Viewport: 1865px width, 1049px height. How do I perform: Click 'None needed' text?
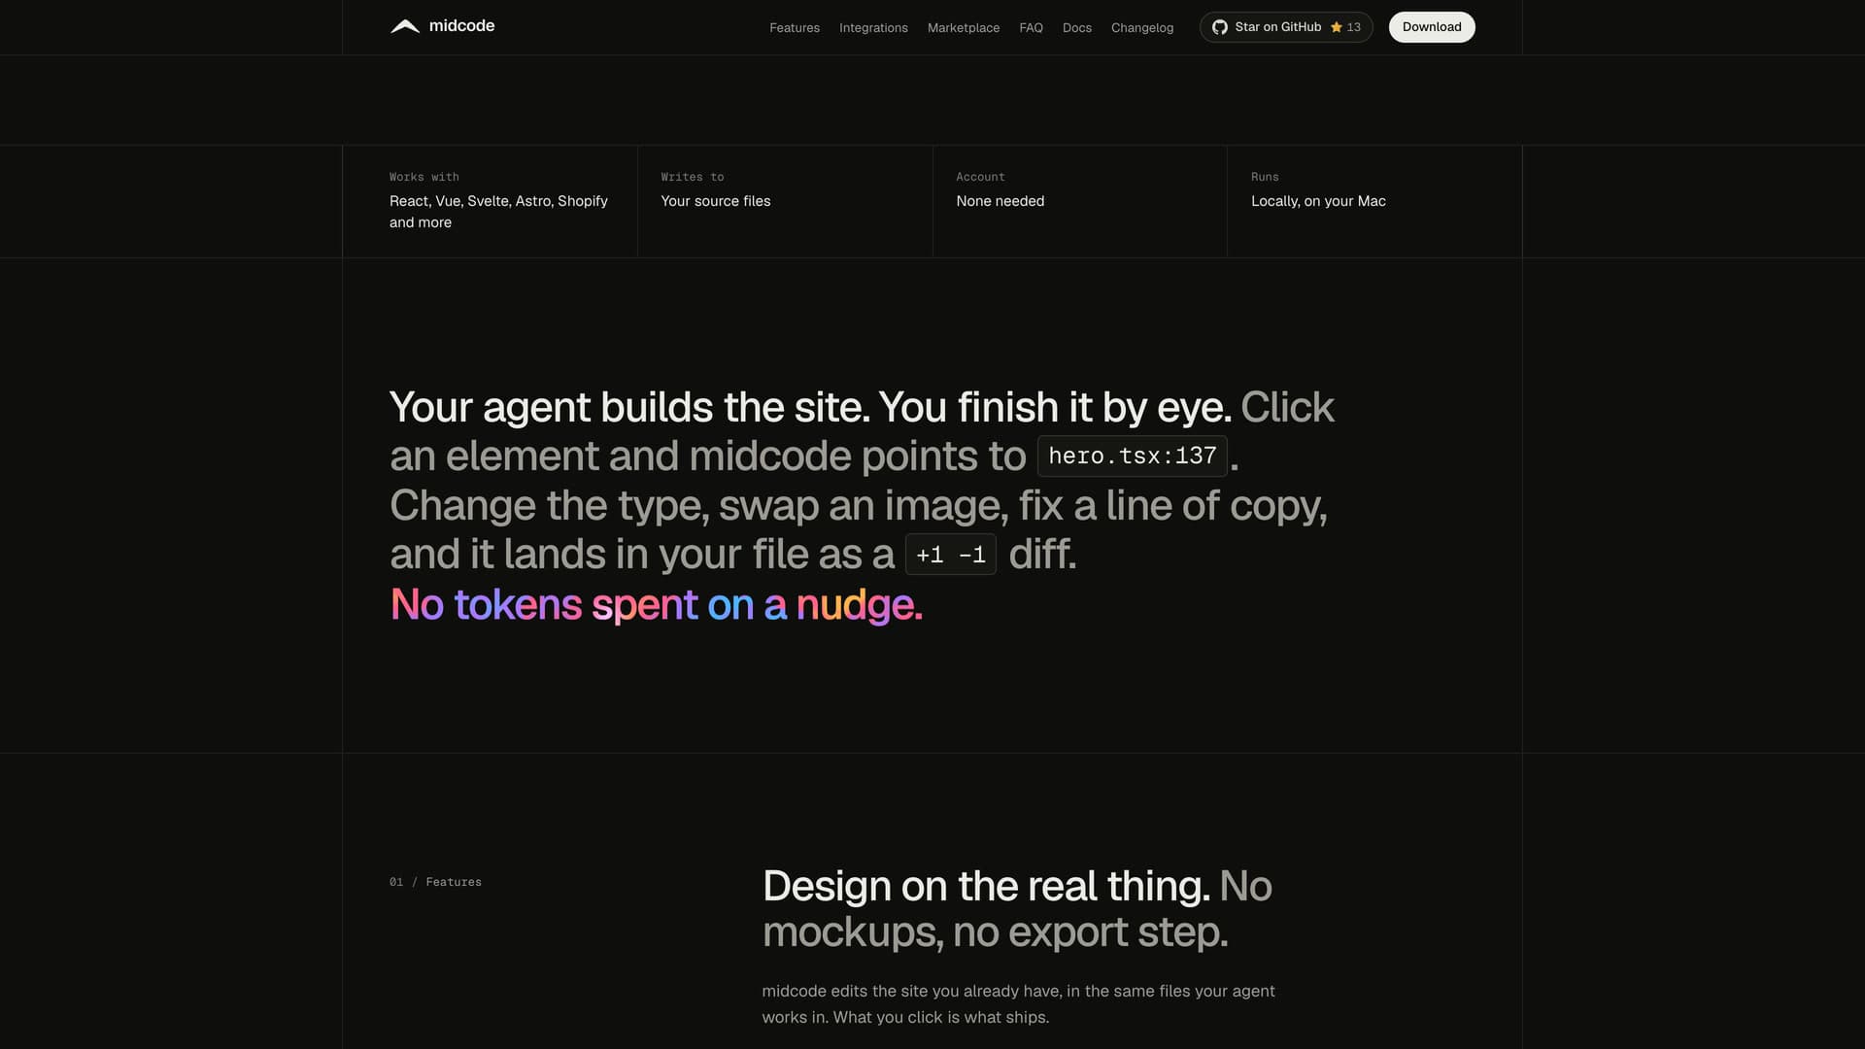(x=1000, y=201)
